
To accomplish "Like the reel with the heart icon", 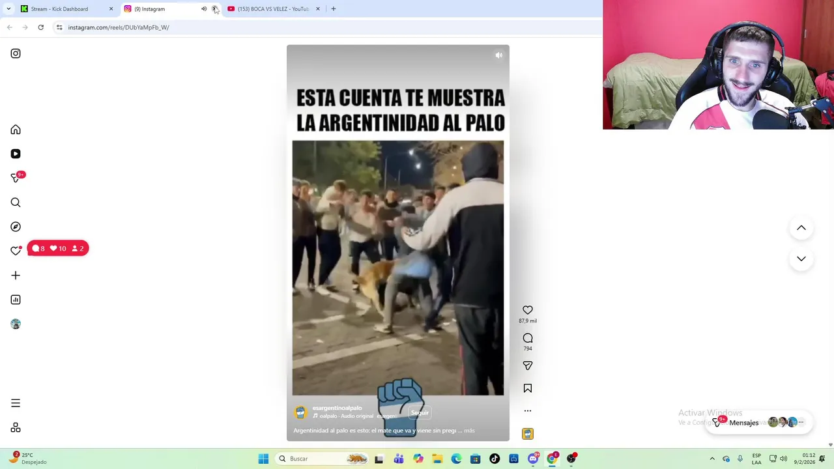I will tap(528, 310).
